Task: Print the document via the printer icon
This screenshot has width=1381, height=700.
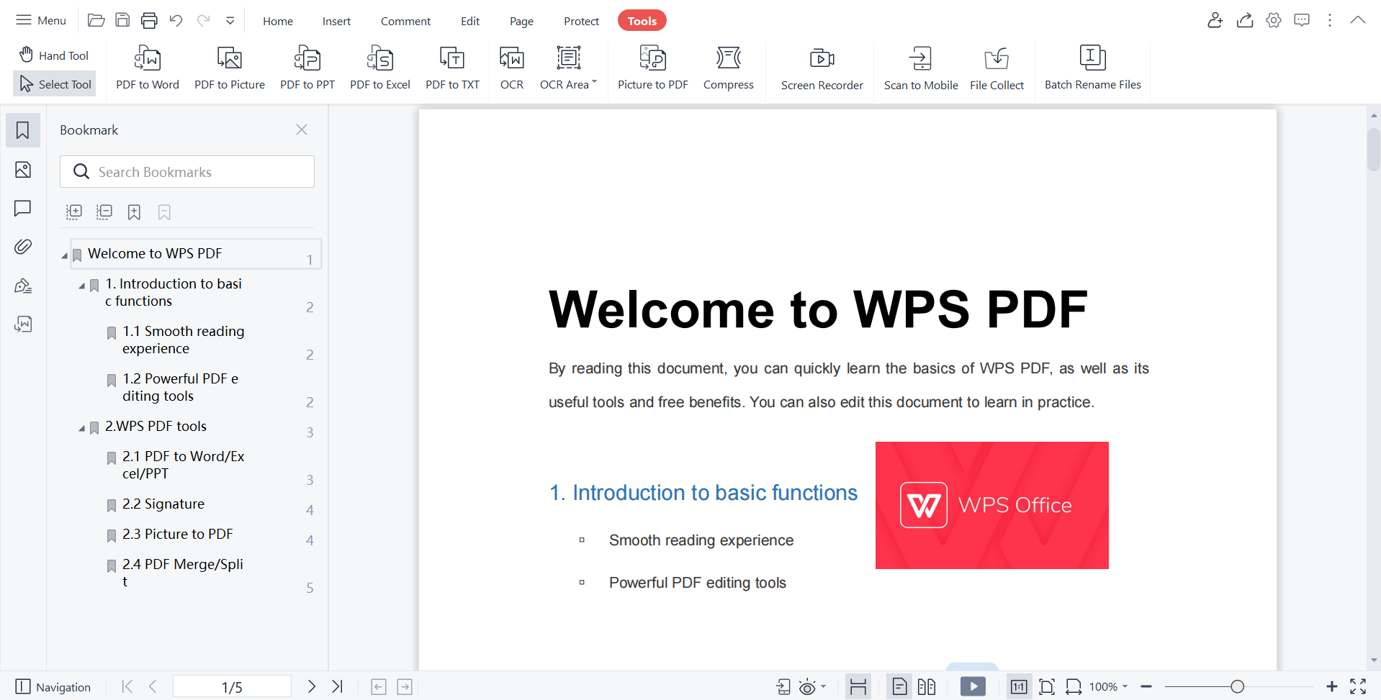Action: [x=149, y=20]
